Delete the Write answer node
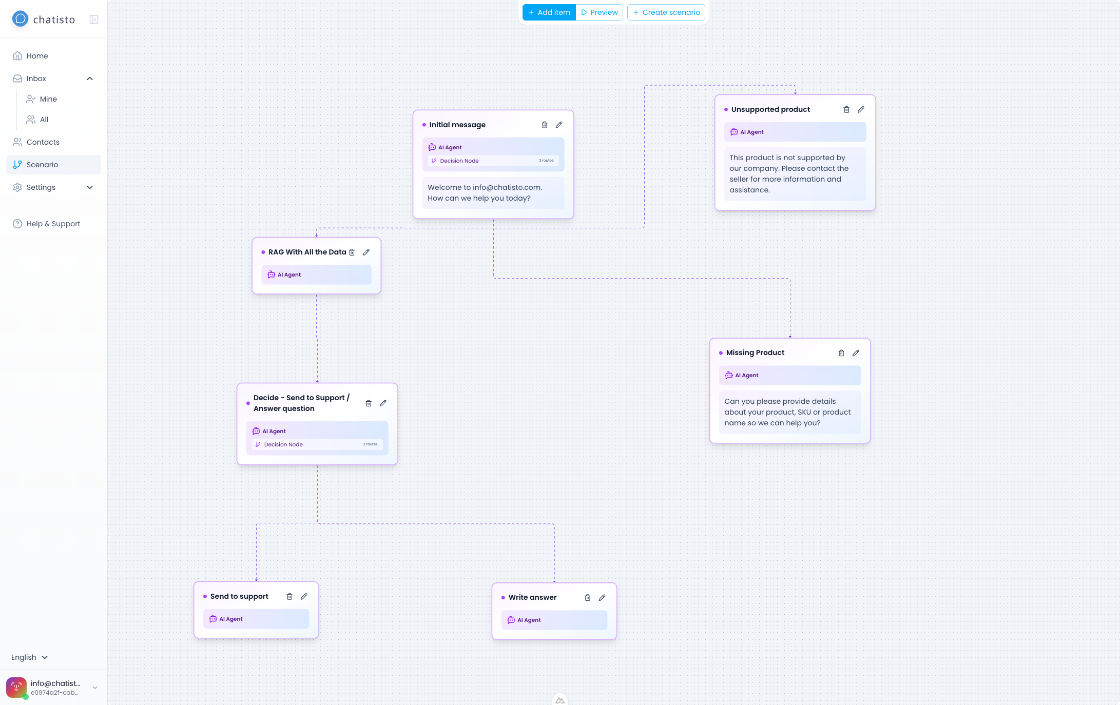The image size is (1120, 705). coord(588,597)
